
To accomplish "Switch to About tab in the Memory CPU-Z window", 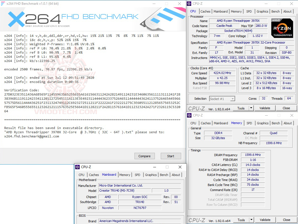I will point(288,123).
